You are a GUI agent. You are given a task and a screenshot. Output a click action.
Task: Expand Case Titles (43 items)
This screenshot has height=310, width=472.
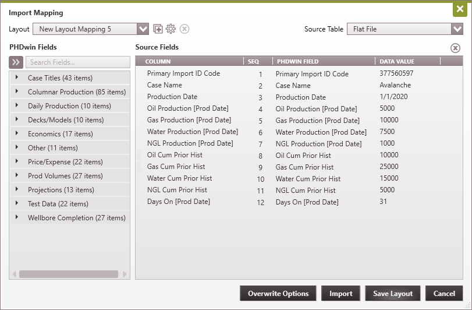tap(17, 77)
